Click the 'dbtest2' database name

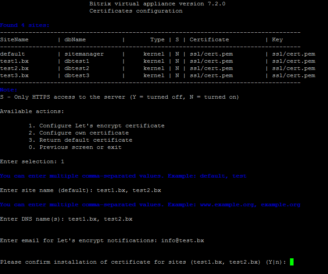click(x=77, y=68)
